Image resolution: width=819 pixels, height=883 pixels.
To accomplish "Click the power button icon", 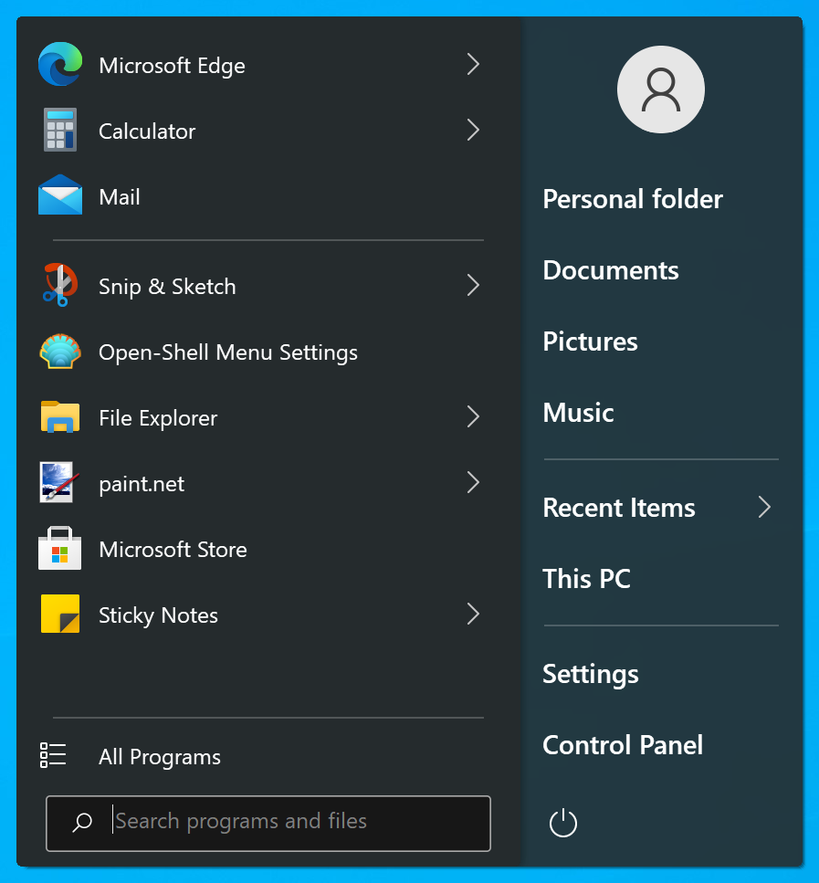I will [563, 823].
